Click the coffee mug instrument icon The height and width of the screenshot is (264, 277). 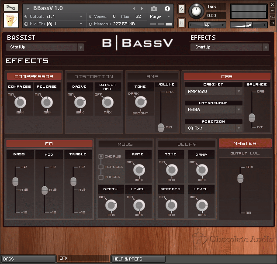pyautogui.click(x=11, y=21)
